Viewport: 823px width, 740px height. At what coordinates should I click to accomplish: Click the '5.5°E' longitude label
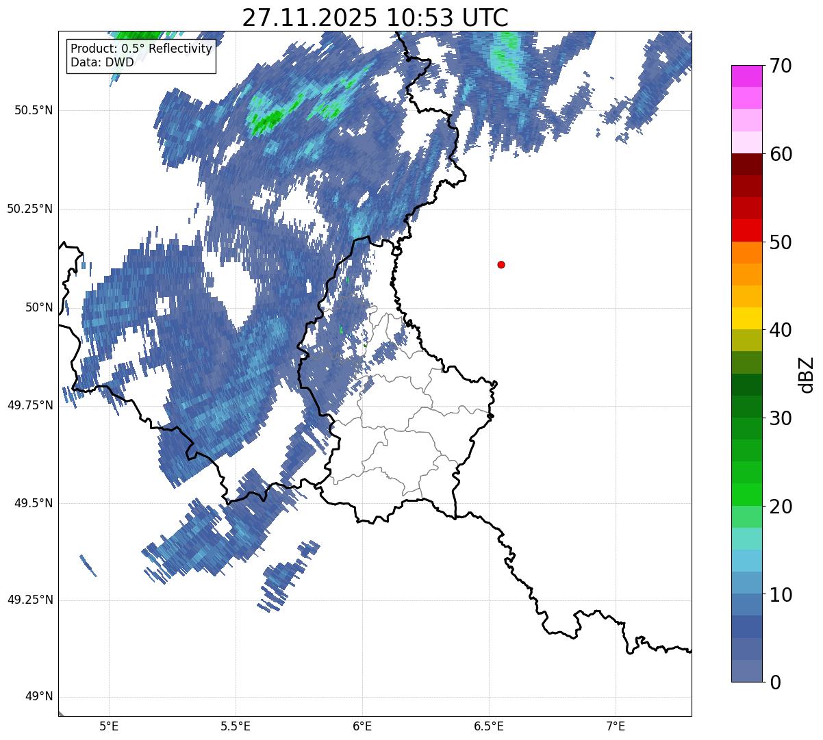(x=236, y=726)
